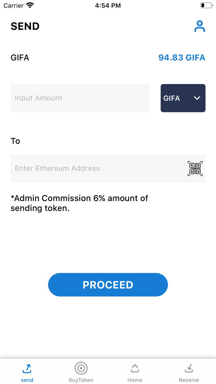Screen dimensions: 216x384
Task: Select the send tab icon
Action: click(27, 368)
